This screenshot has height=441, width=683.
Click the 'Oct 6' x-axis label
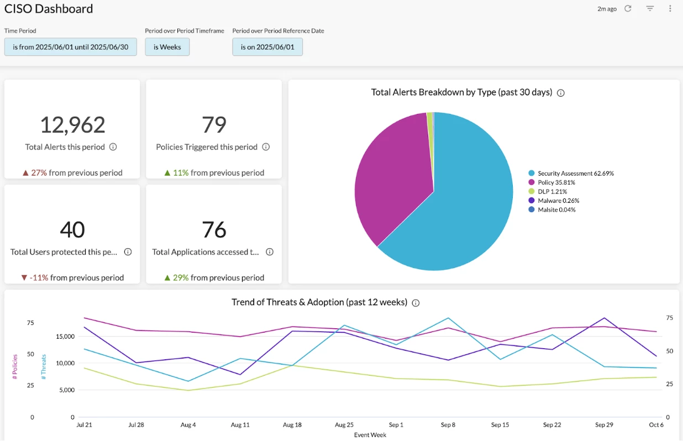(656, 425)
